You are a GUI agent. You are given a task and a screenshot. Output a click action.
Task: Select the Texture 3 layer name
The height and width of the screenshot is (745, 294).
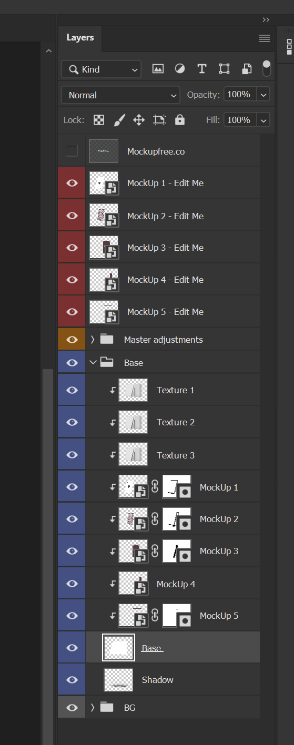[176, 455]
